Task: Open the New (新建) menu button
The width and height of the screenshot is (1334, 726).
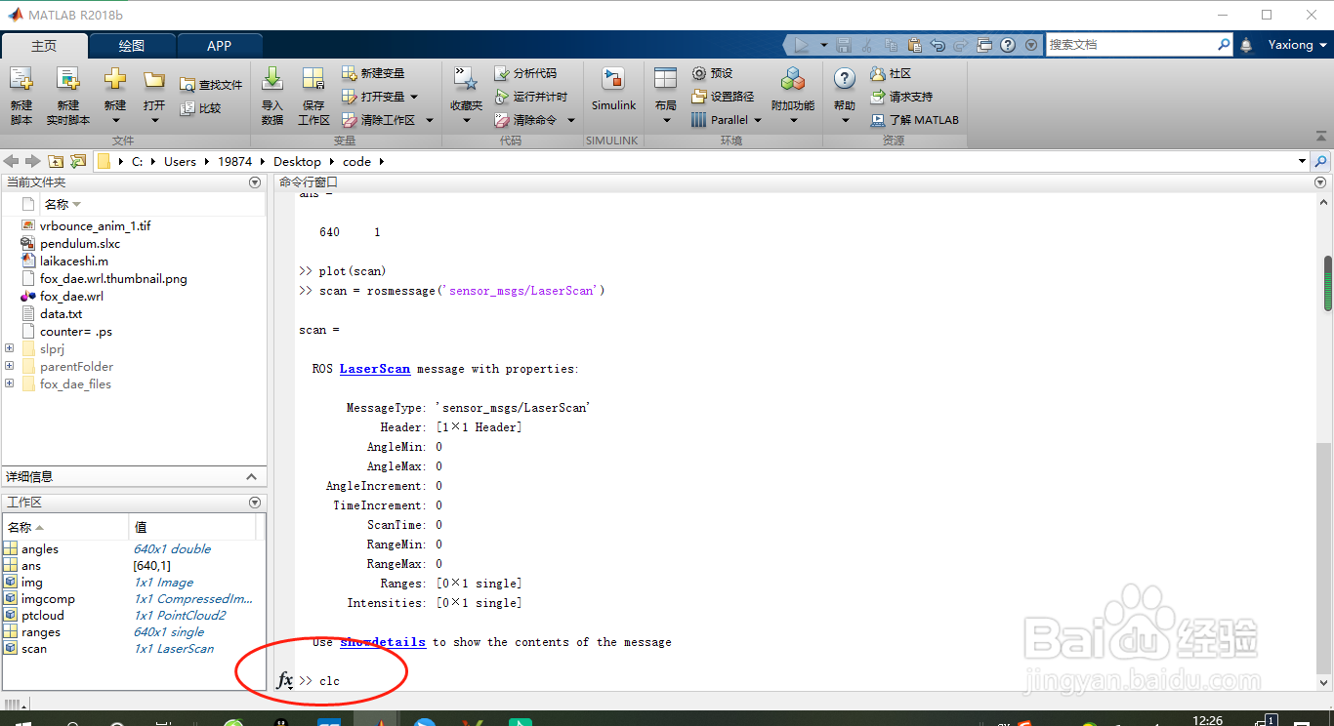Action: tap(115, 96)
